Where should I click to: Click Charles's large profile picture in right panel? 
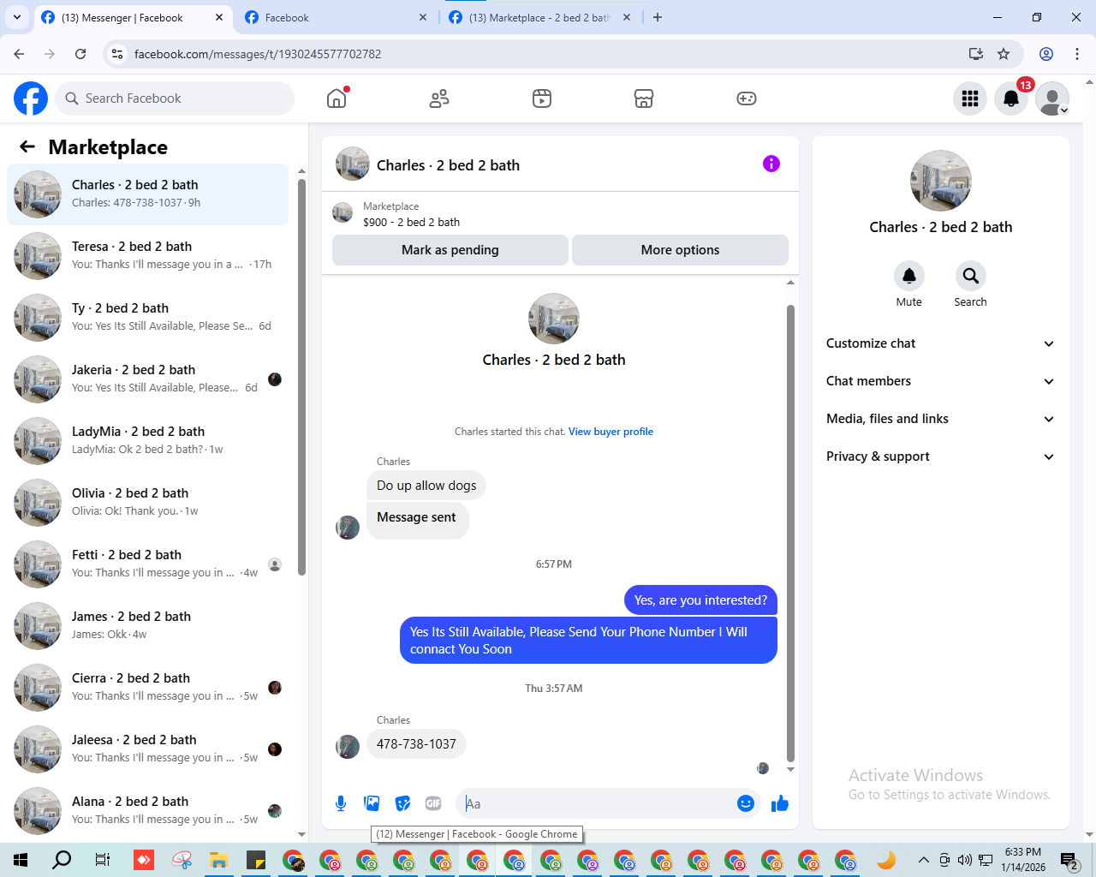click(941, 181)
